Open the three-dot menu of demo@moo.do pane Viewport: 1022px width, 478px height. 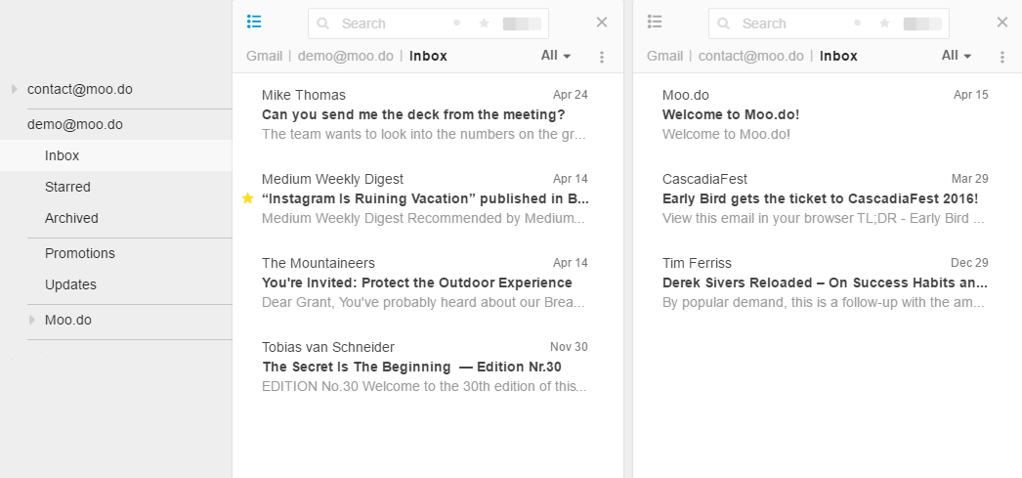602,58
